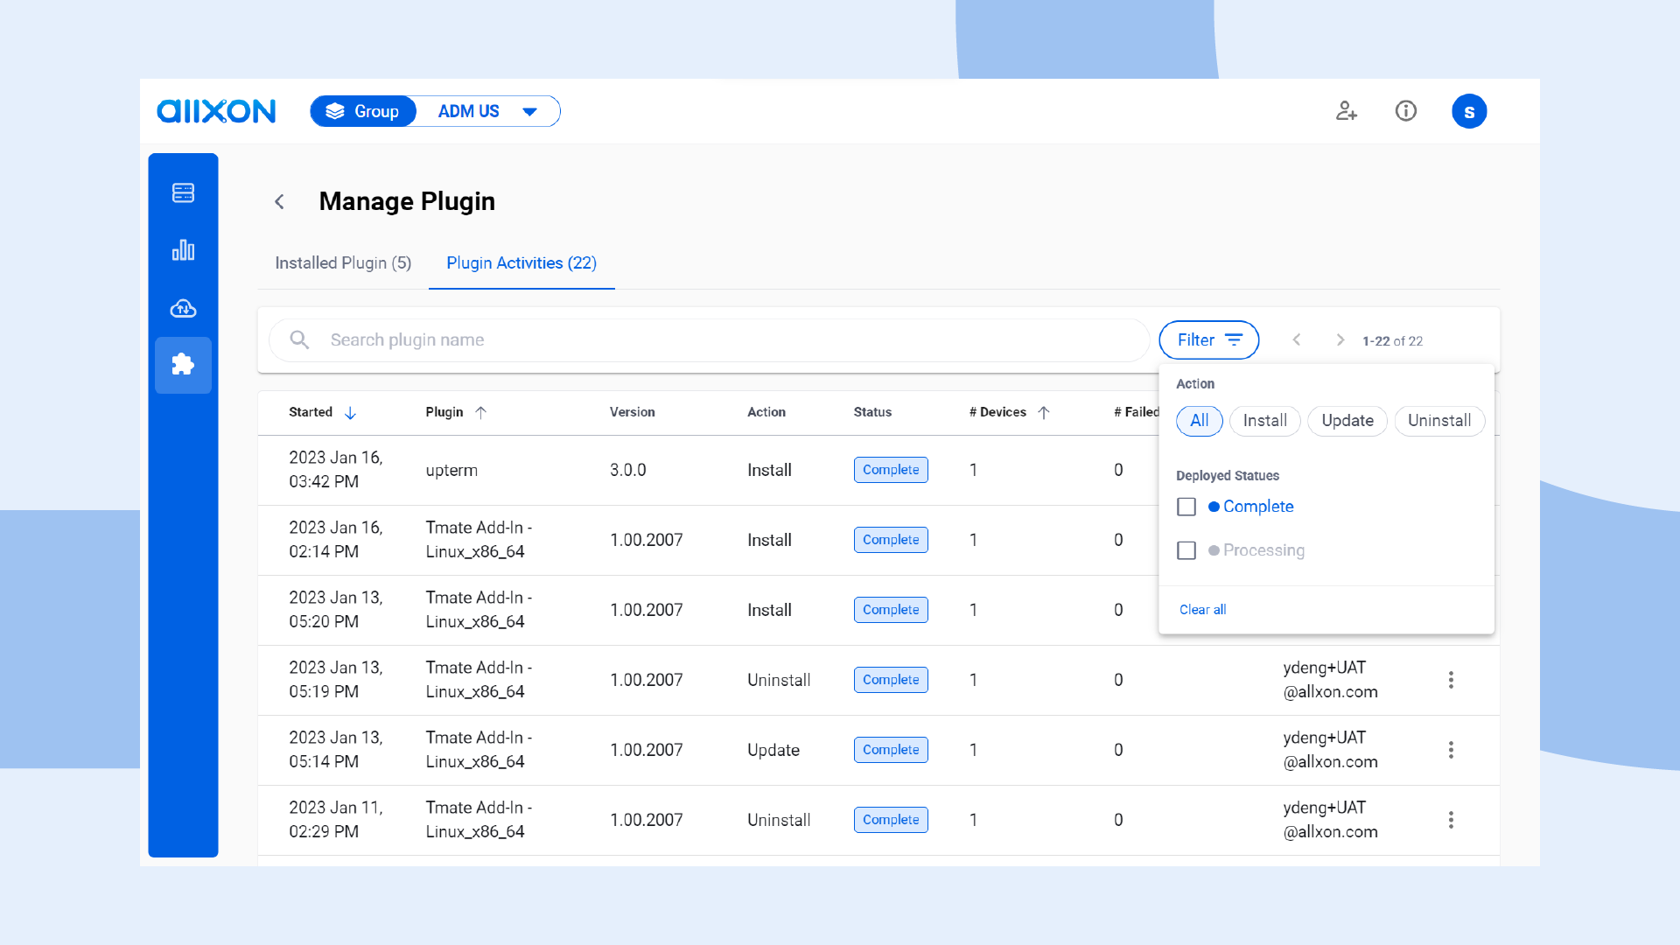This screenshot has width=1680, height=945.
Task: Open the devices list sidebar icon
Action: (x=183, y=192)
